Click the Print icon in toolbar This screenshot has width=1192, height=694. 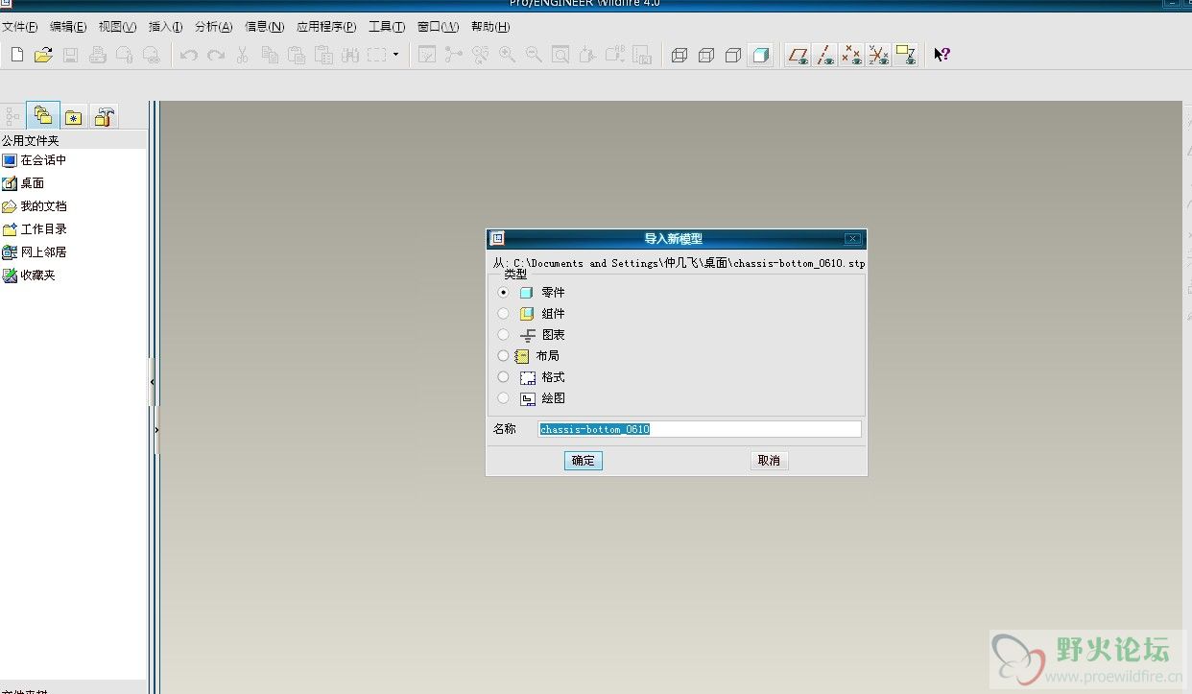(x=97, y=55)
